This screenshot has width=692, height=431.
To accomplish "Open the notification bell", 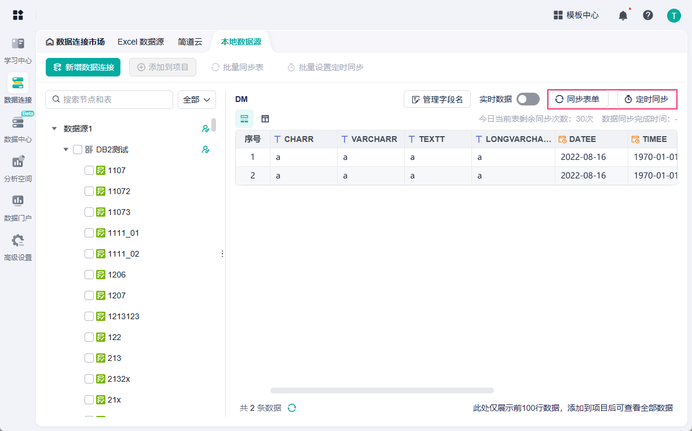I will (x=623, y=16).
